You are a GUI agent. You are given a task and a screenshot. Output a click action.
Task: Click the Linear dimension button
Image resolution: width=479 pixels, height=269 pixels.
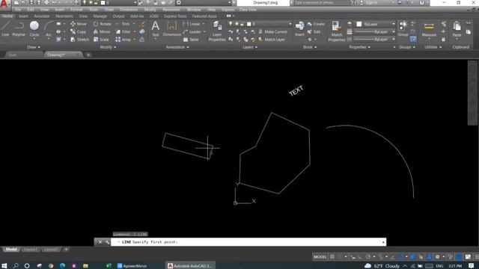point(192,24)
